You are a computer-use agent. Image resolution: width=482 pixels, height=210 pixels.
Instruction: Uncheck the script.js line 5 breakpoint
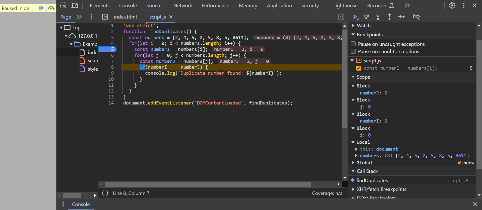click(x=359, y=68)
